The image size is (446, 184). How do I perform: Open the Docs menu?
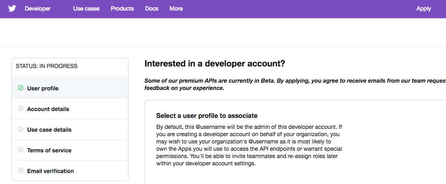(x=152, y=9)
